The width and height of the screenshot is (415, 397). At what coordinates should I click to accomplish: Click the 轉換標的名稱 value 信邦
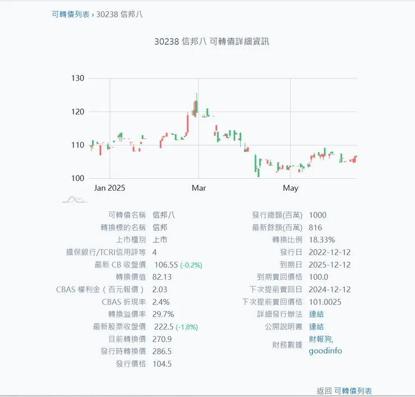coord(160,227)
